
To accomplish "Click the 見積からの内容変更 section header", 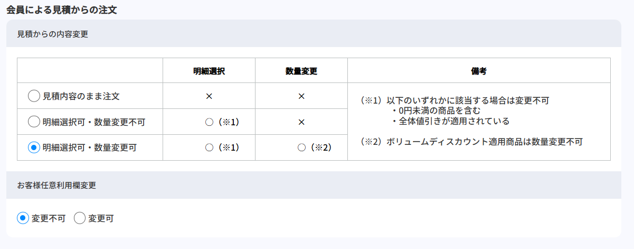I will point(53,34).
